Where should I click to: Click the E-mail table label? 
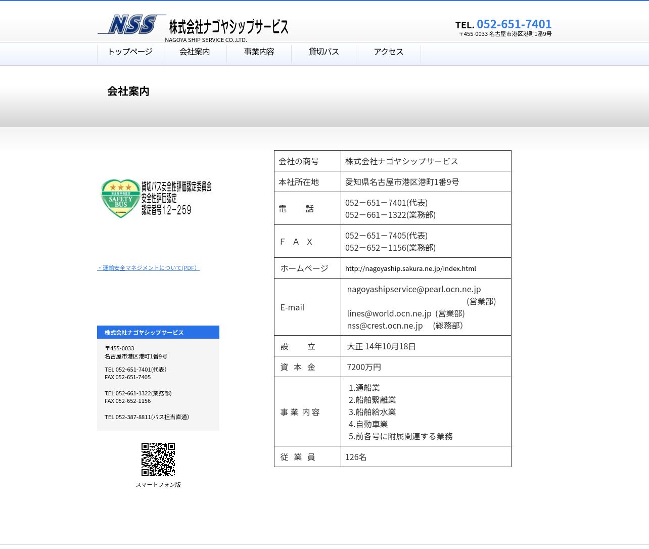(x=292, y=307)
